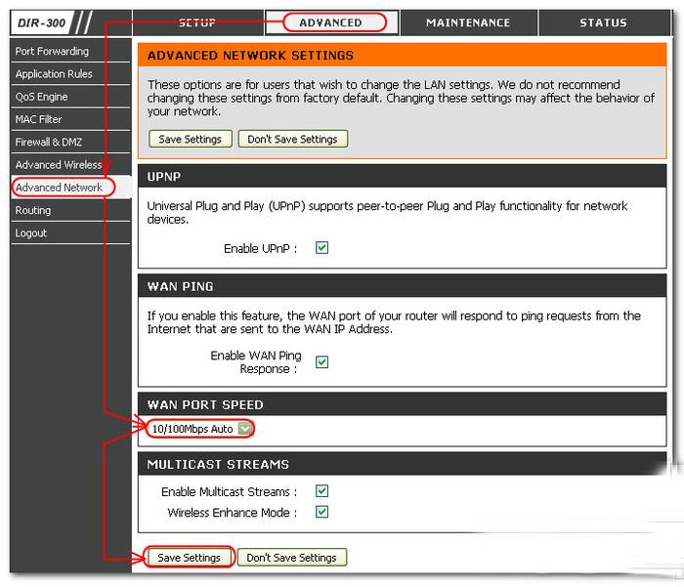This screenshot has height=587, width=684.
Task: Disable the Enable UPnP checkbox
Action: (321, 248)
